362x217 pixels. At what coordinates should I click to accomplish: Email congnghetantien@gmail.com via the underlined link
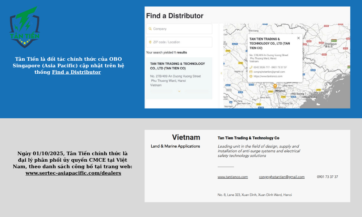pyautogui.click(x=282, y=177)
